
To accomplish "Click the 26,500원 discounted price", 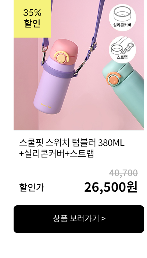I will [x=111, y=187].
